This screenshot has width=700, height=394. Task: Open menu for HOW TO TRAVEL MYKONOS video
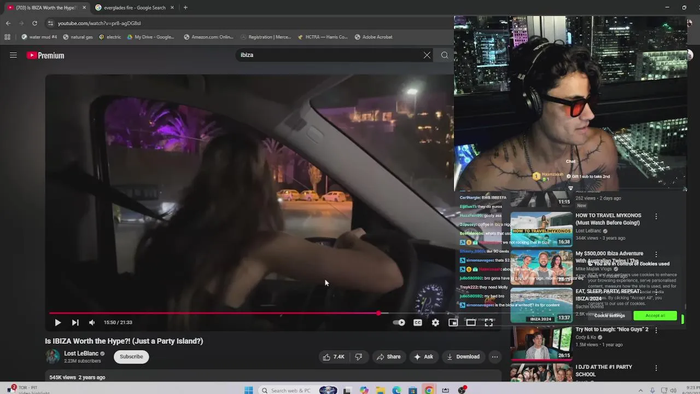pos(656,217)
